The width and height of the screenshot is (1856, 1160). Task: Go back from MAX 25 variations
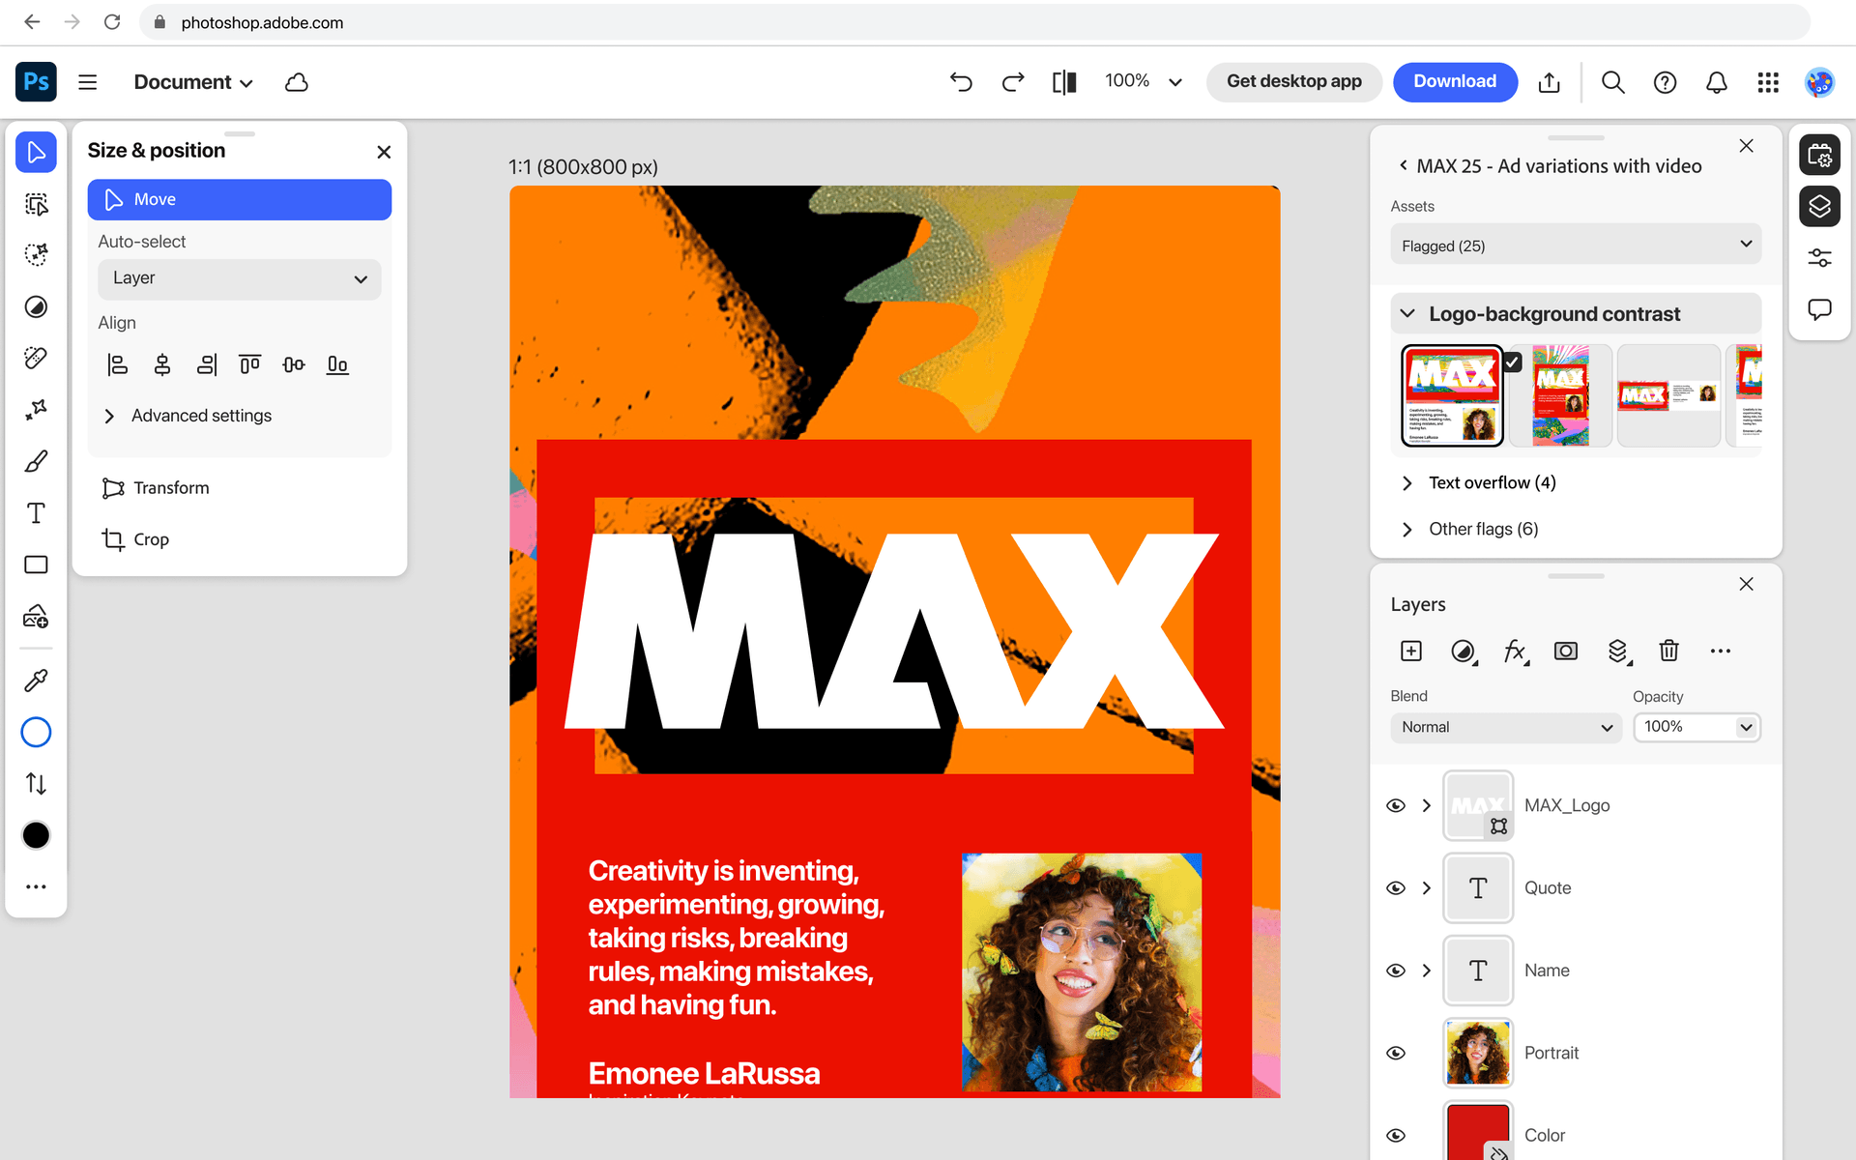(x=1404, y=165)
